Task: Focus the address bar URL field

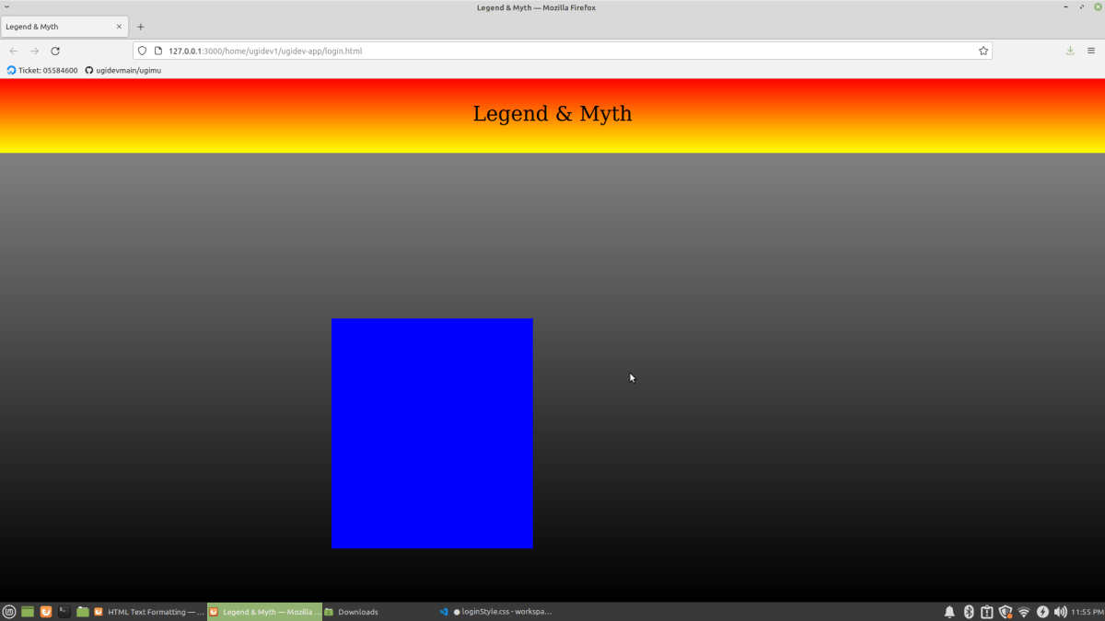Action: point(562,51)
